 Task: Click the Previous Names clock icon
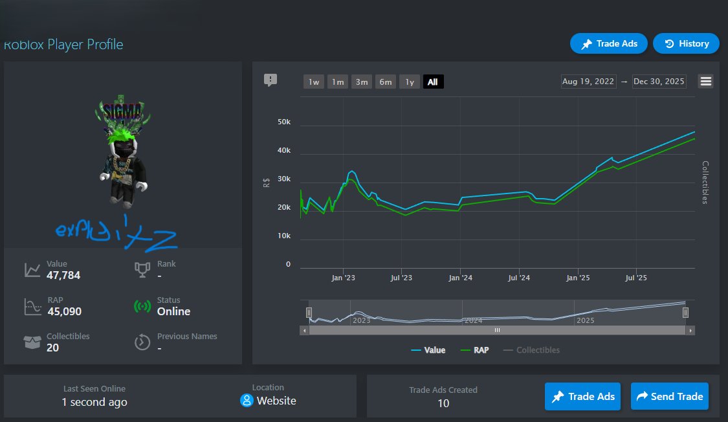(142, 342)
